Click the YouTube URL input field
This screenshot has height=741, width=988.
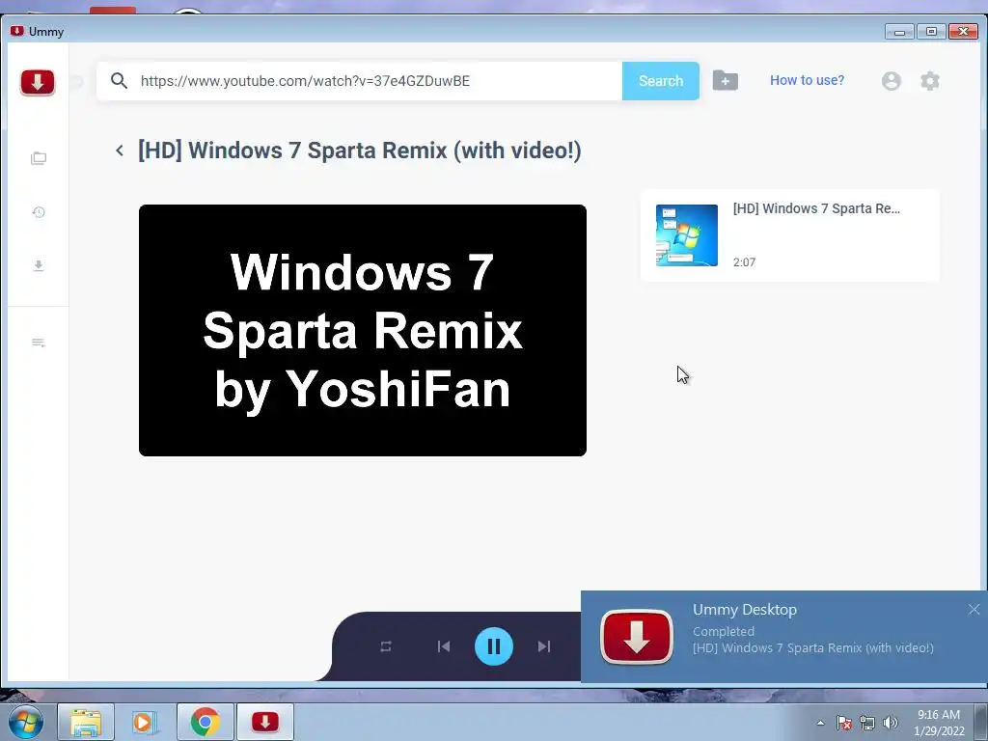pos(359,81)
